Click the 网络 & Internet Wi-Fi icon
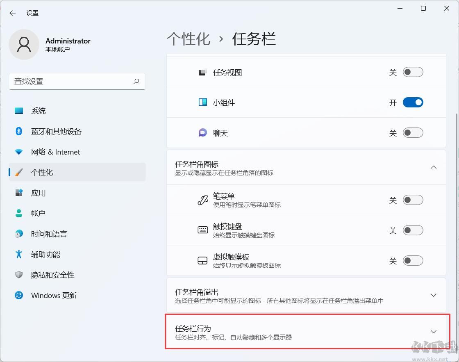The image size is (459, 362). point(19,152)
